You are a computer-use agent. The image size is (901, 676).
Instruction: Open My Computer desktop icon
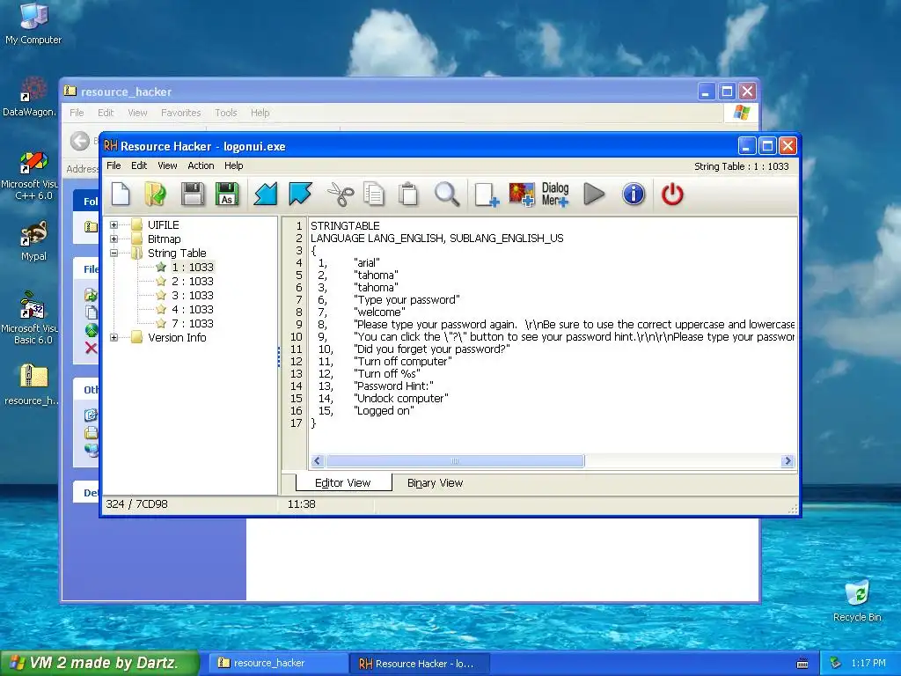(x=33, y=23)
